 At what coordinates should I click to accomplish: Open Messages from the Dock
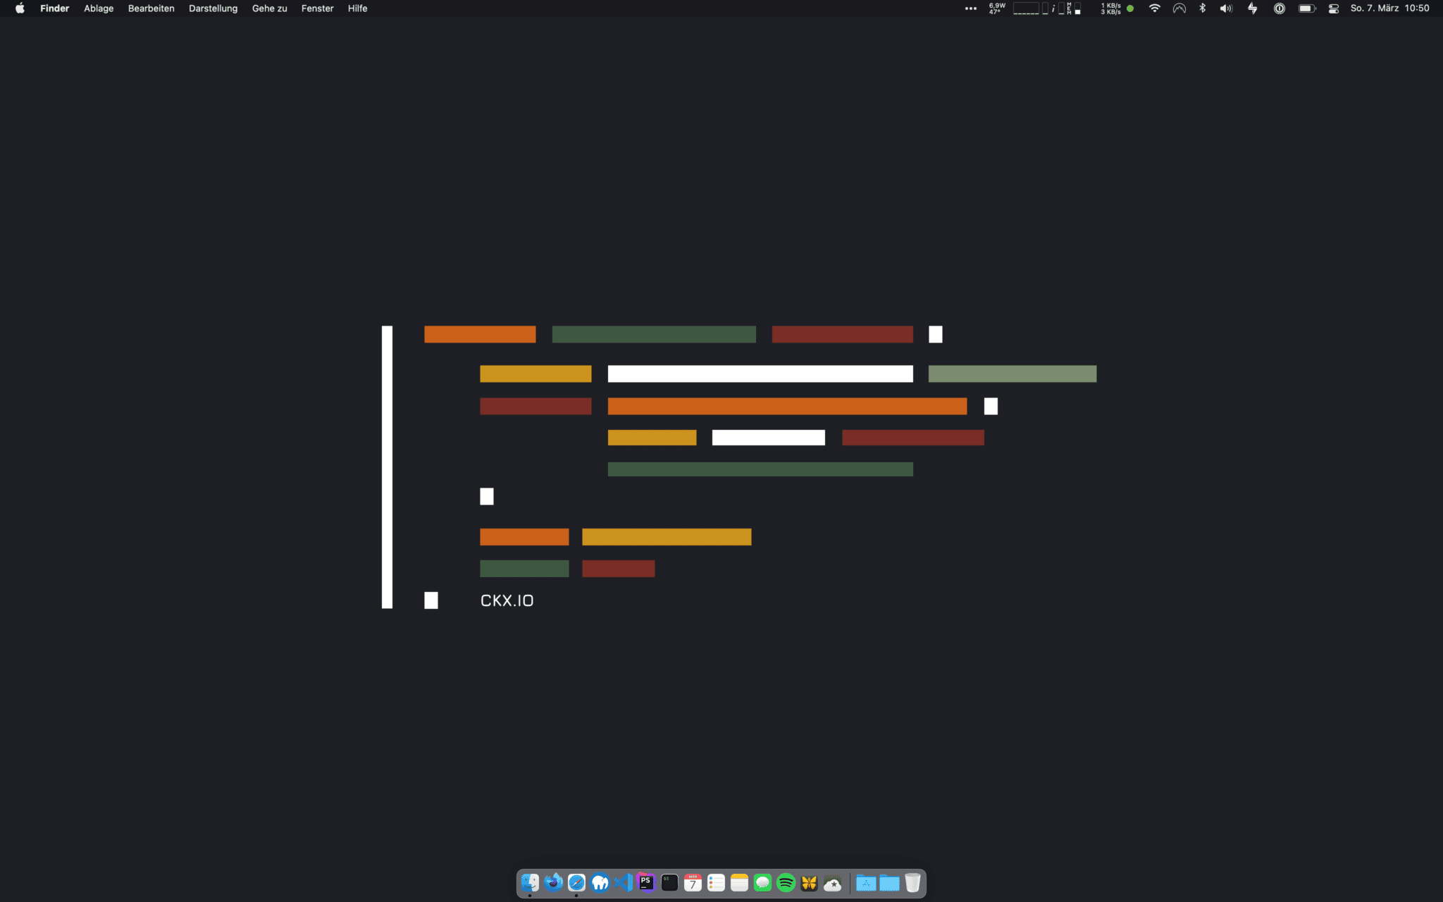click(762, 882)
